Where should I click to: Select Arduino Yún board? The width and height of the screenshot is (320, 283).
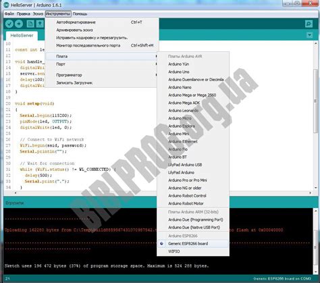pyautogui.click(x=193, y=64)
